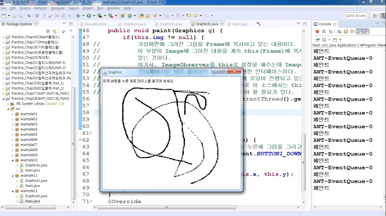Click the New file toolbar icon
This screenshot has width=386, height=216.
coord(4,16)
